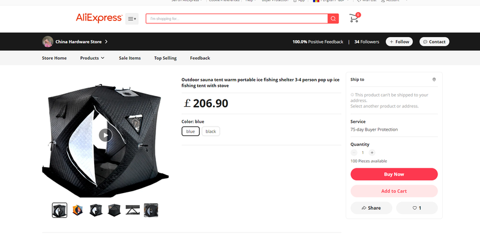Open the shopping cart icon
The height and width of the screenshot is (247, 480).
tap(354, 19)
